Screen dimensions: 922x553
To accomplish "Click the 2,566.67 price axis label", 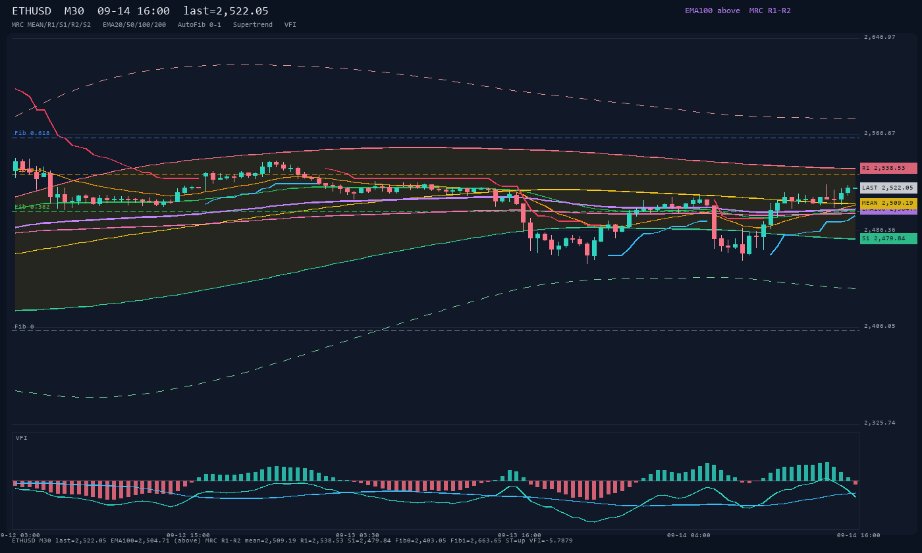I will (x=880, y=133).
